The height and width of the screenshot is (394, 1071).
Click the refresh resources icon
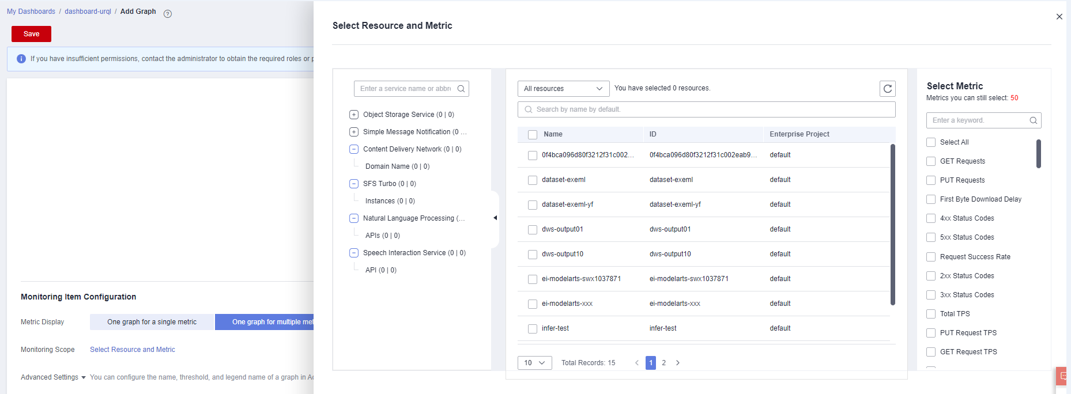pyautogui.click(x=888, y=89)
